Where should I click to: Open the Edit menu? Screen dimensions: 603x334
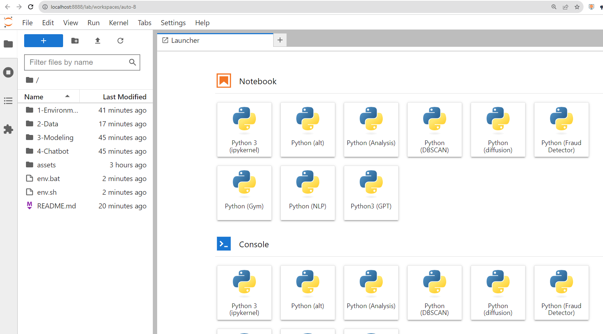click(x=48, y=23)
